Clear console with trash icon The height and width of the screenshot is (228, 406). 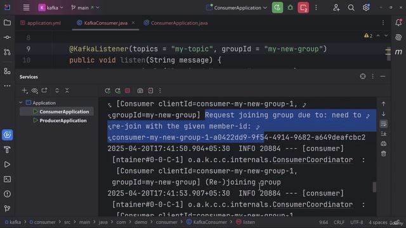pyautogui.click(x=383, y=153)
